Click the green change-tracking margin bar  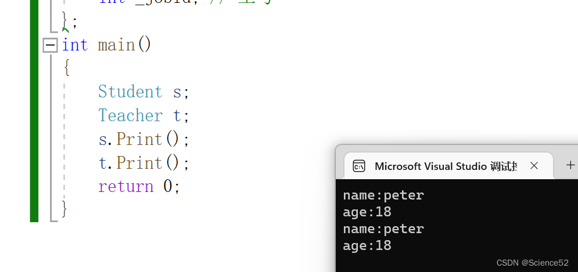(34, 111)
